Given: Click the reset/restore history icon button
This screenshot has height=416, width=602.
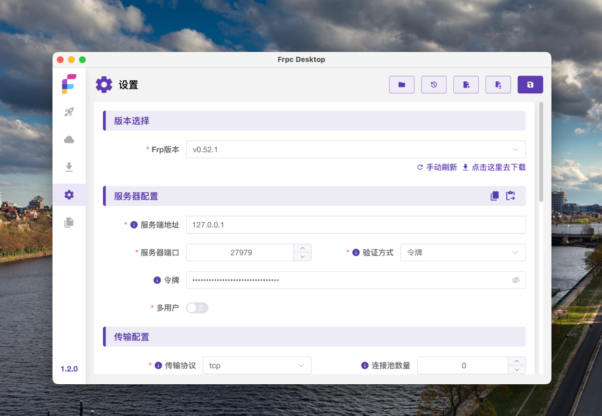Looking at the screenshot, I should (434, 85).
